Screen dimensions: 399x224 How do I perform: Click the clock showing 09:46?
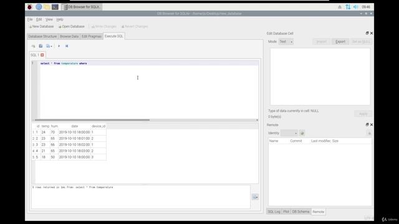click(x=366, y=7)
